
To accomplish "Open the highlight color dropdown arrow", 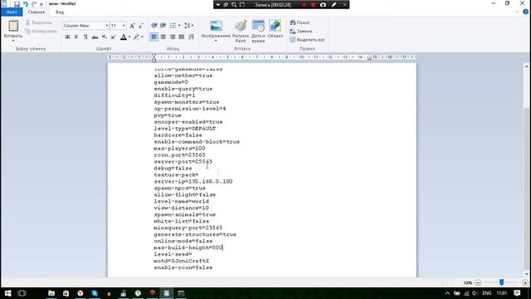I will pyautogui.click(x=142, y=37).
